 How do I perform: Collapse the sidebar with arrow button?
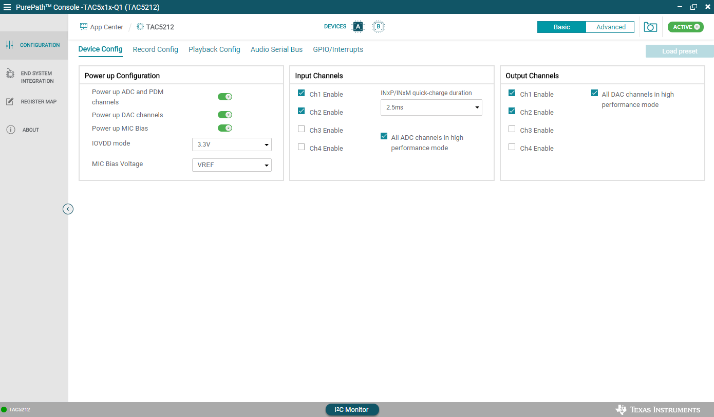[68, 209]
